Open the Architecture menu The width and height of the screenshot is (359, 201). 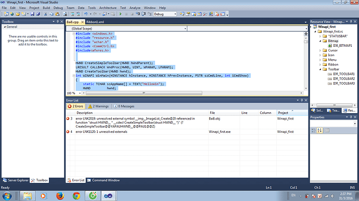coord(108,8)
